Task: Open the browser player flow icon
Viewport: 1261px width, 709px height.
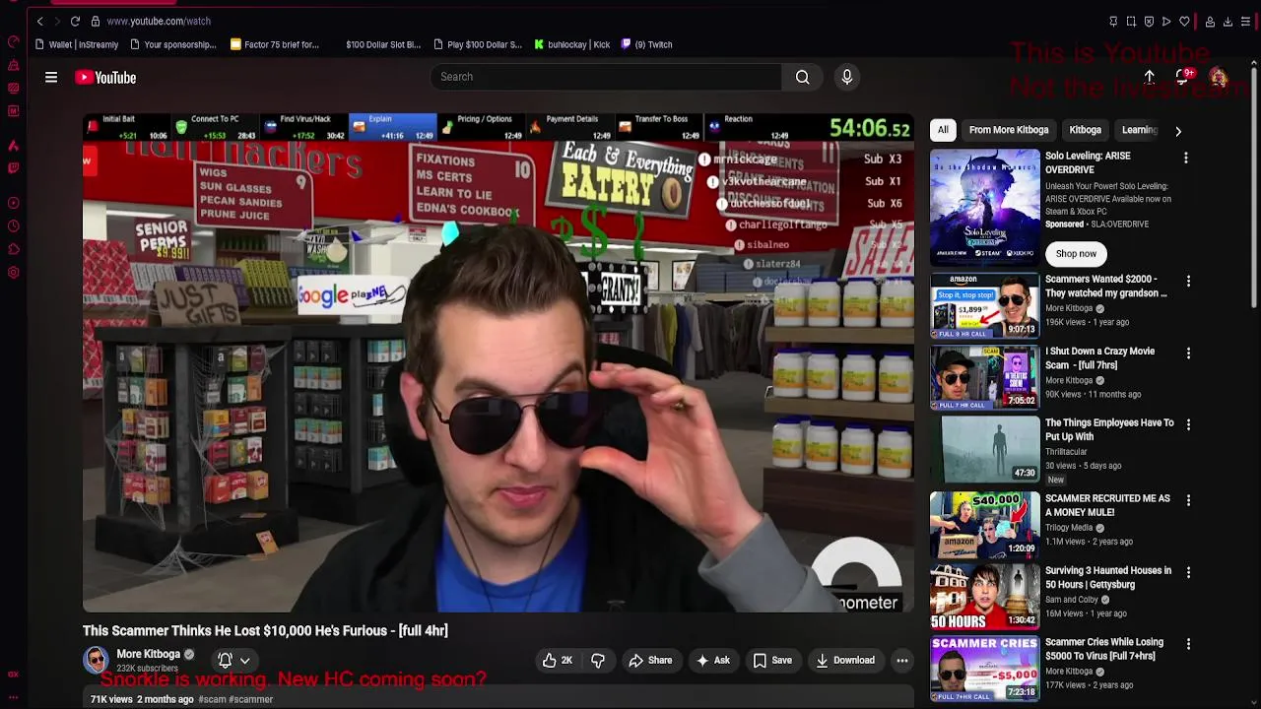Action: (1166, 21)
